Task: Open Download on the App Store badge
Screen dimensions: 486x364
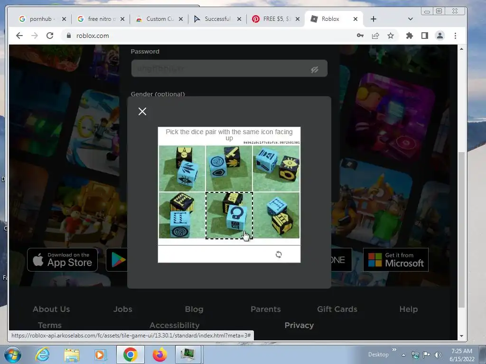Action: click(x=62, y=260)
